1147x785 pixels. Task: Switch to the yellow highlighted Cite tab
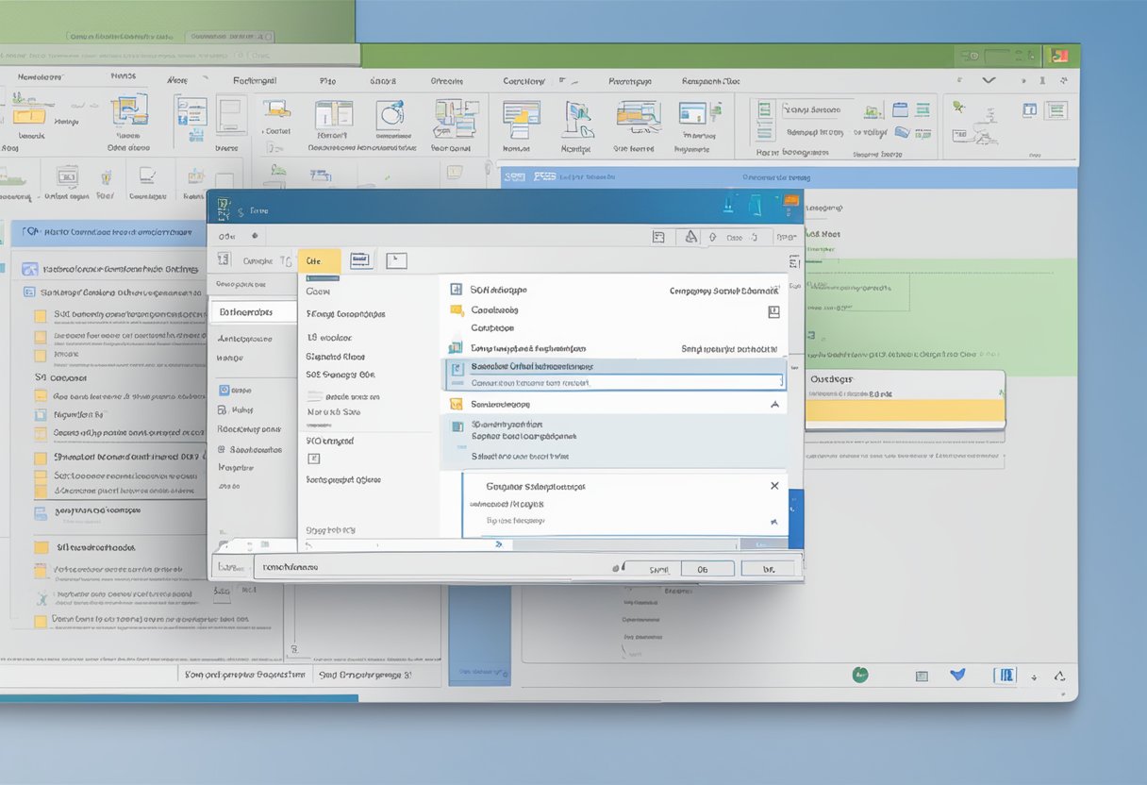click(x=318, y=259)
